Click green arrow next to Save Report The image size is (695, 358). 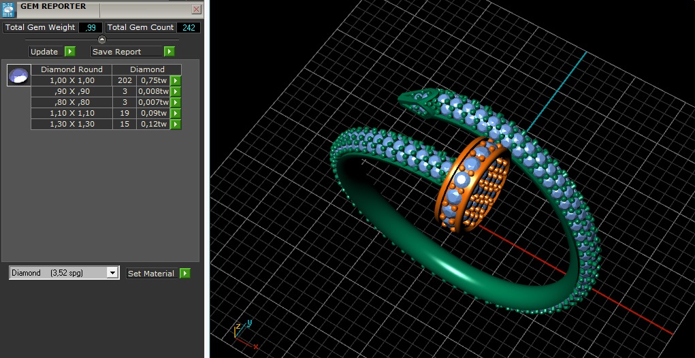click(x=169, y=52)
